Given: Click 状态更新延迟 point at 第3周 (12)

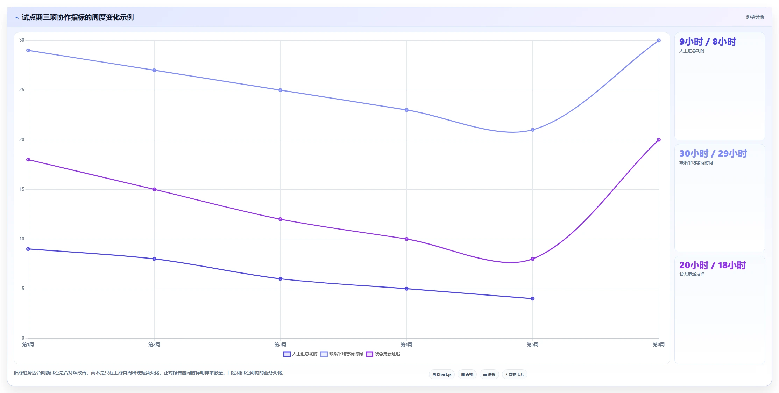Looking at the screenshot, I should 280,219.
